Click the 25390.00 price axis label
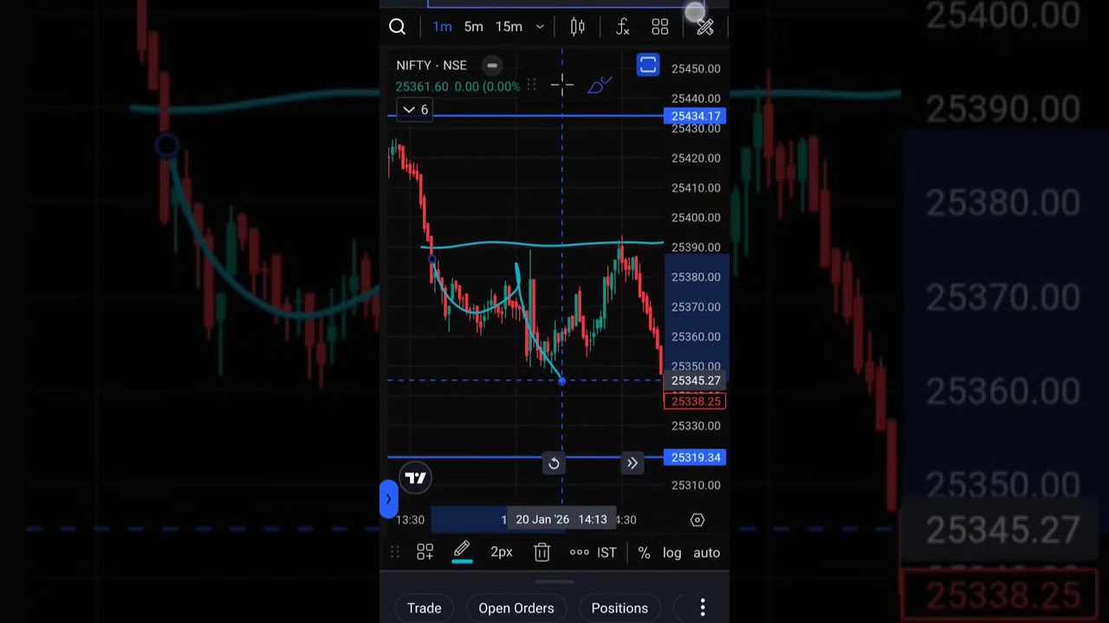This screenshot has width=1109, height=623. 696,247
